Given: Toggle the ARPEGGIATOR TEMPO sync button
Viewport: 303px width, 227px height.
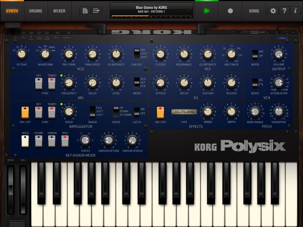Looking at the screenshot, I should pos(52,112).
